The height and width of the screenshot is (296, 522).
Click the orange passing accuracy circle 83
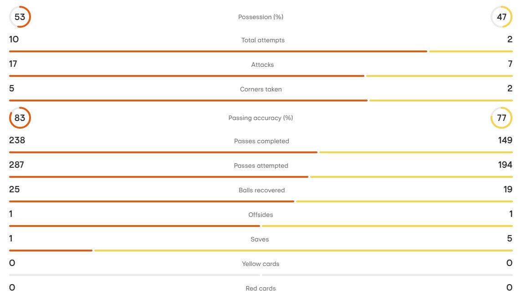click(x=20, y=118)
